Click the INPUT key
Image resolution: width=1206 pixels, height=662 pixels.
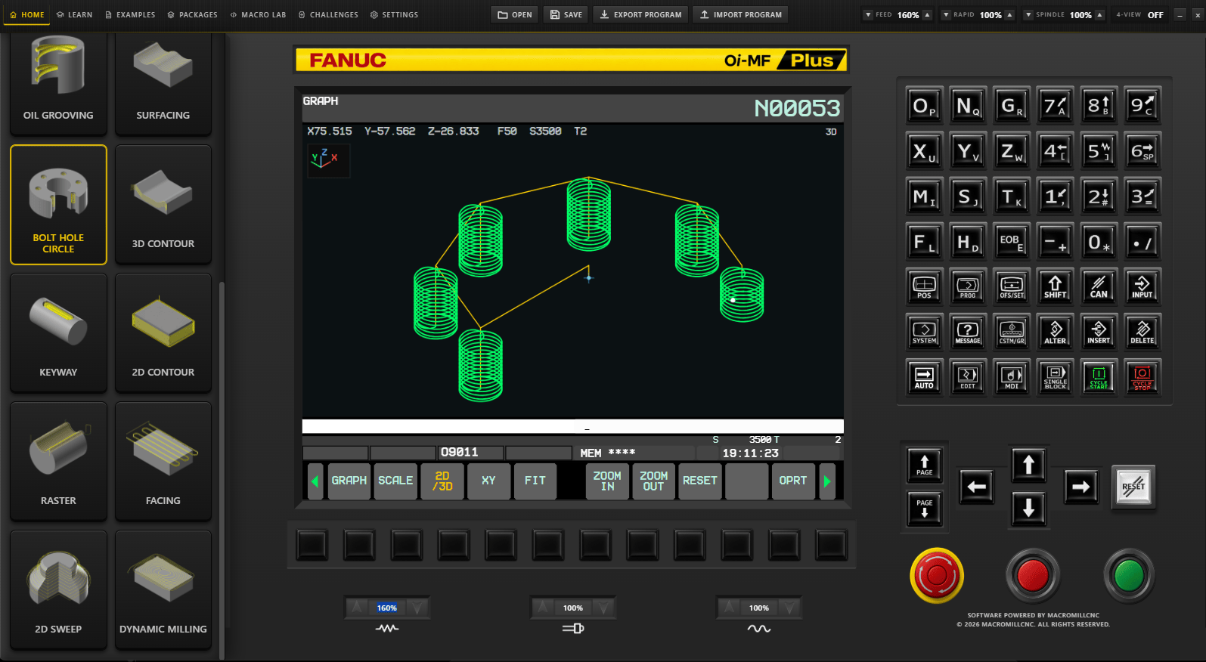coord(1142,286)
